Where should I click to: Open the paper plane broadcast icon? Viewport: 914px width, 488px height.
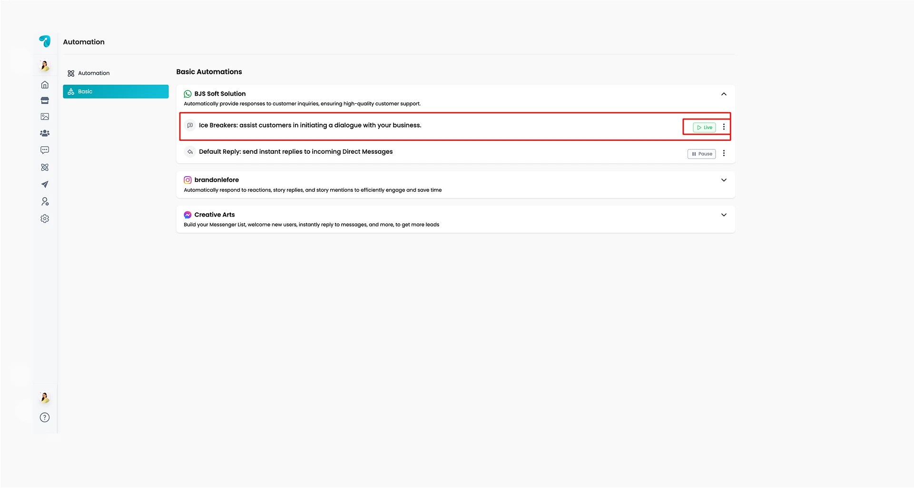[45, 184]
